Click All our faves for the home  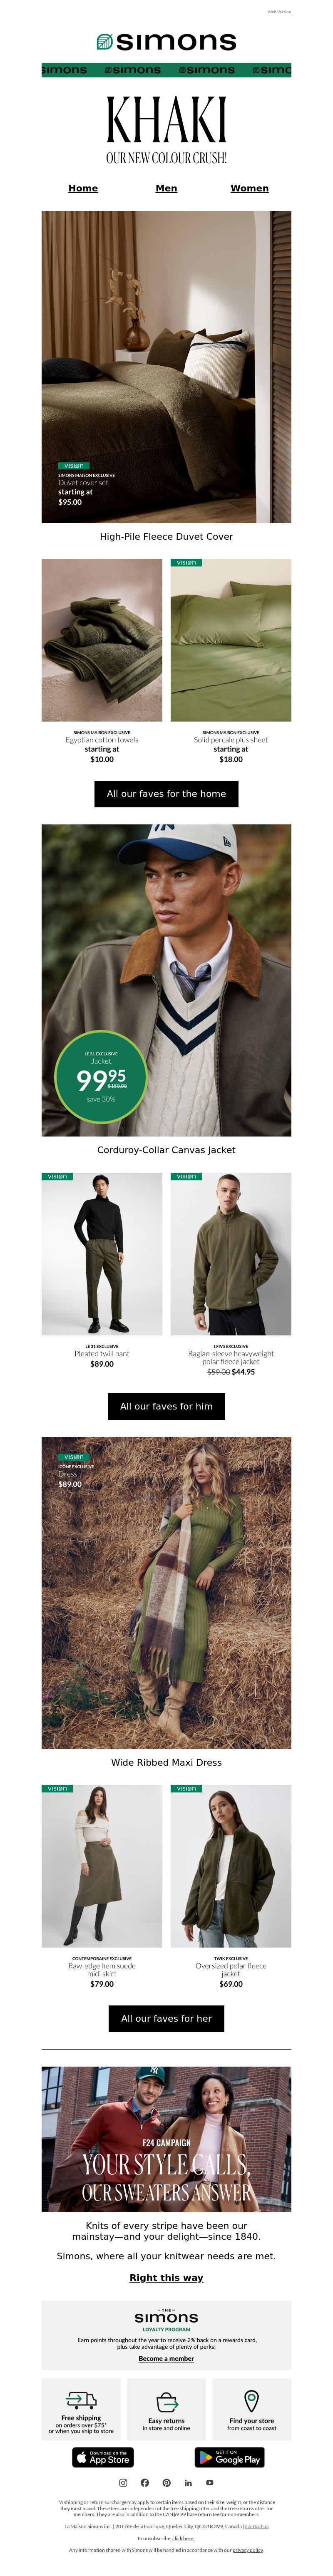pyautogui.click(x=166, y=794)
